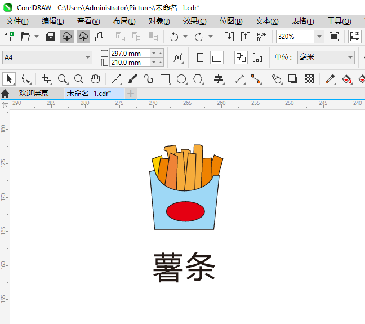Switch to the 欢迎屏幕 tab

tap(34, 93)
